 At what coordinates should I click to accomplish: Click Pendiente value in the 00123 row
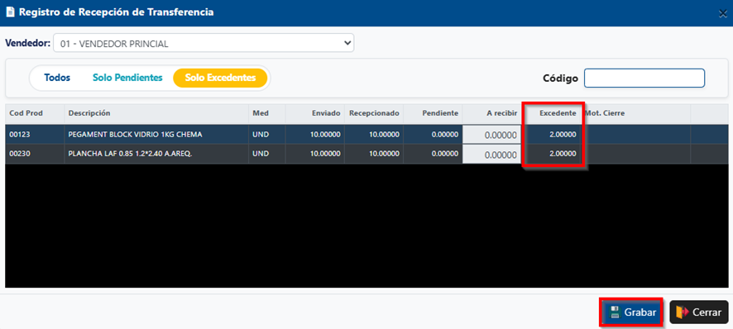tap(444, 135)
